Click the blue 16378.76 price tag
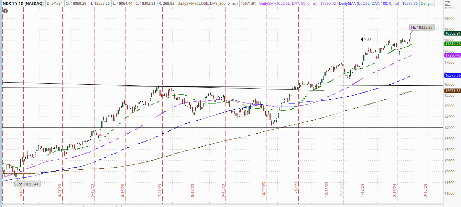This screenshot has height=207, width=461. point(452,75)
